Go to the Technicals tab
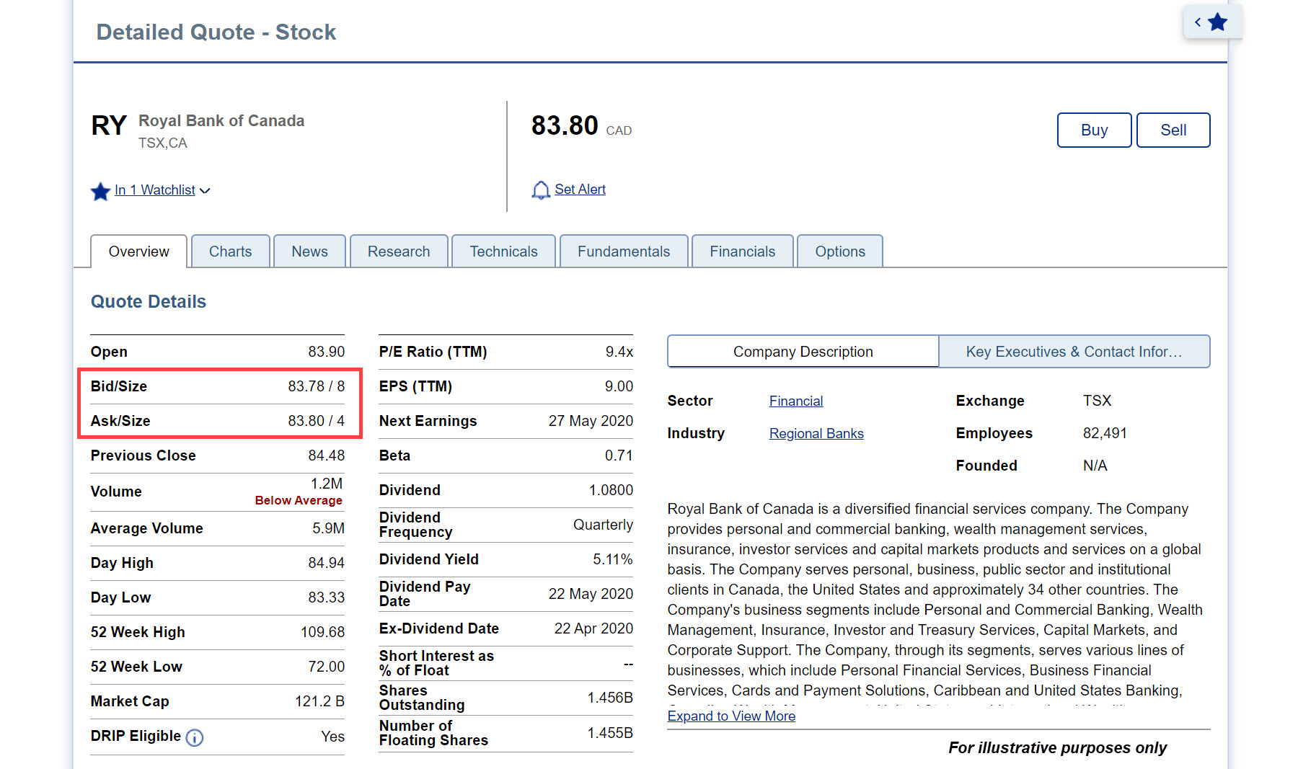The height and width of the screenshot is (769, 1298). [x=503, y=252]
